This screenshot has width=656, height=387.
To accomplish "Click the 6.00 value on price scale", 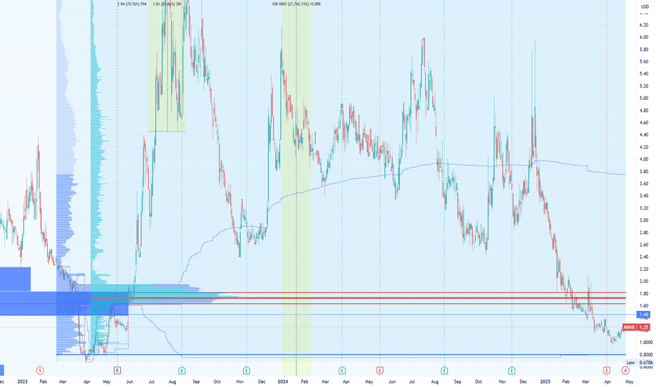I will 643,37.
